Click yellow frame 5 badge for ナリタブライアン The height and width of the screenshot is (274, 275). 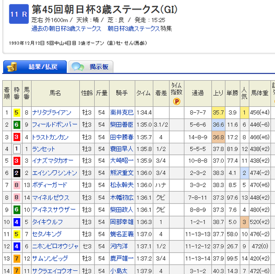[16, 113]
